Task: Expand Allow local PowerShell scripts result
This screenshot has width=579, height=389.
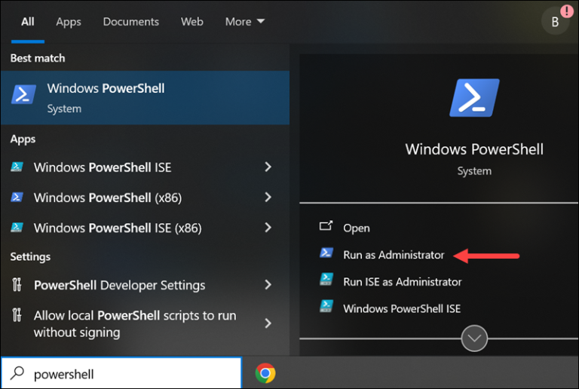Action: point(268,323)
